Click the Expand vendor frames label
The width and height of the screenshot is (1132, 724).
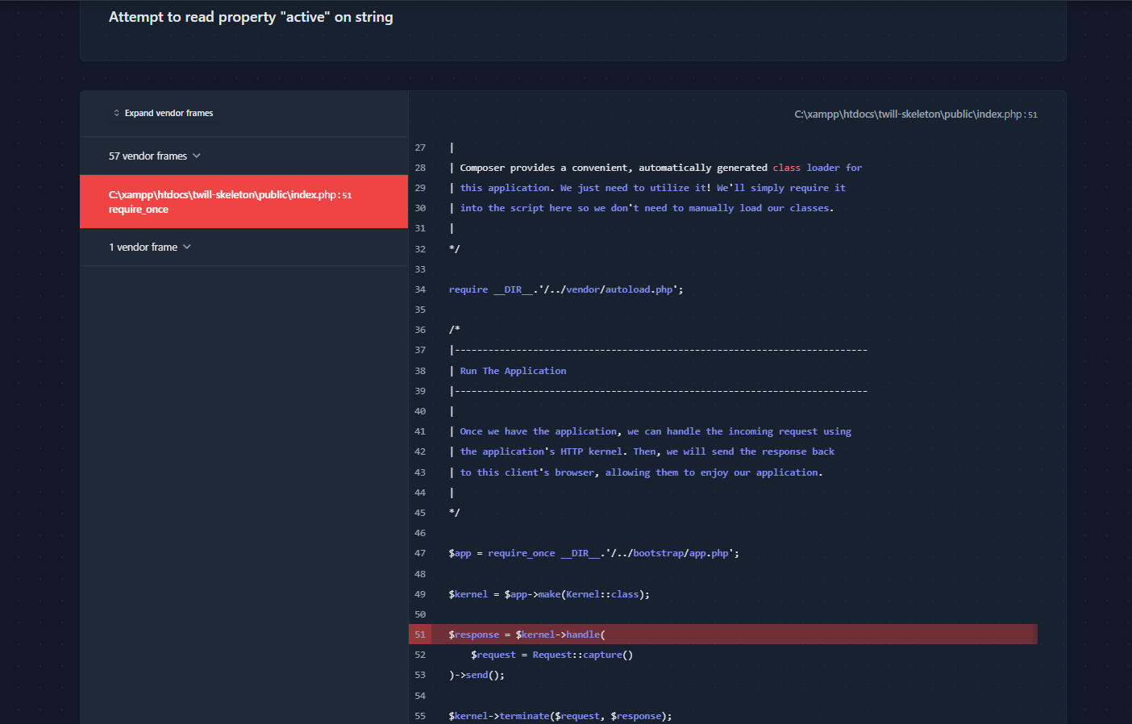[169, 113]
